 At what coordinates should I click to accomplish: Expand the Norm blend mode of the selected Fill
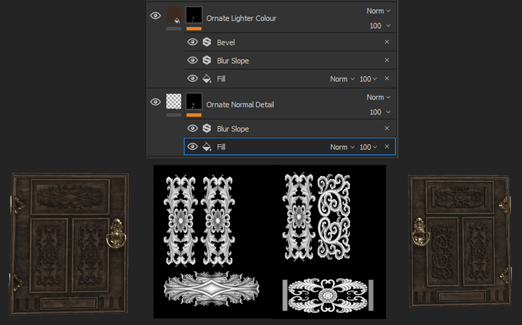click(x=342, y=147)
